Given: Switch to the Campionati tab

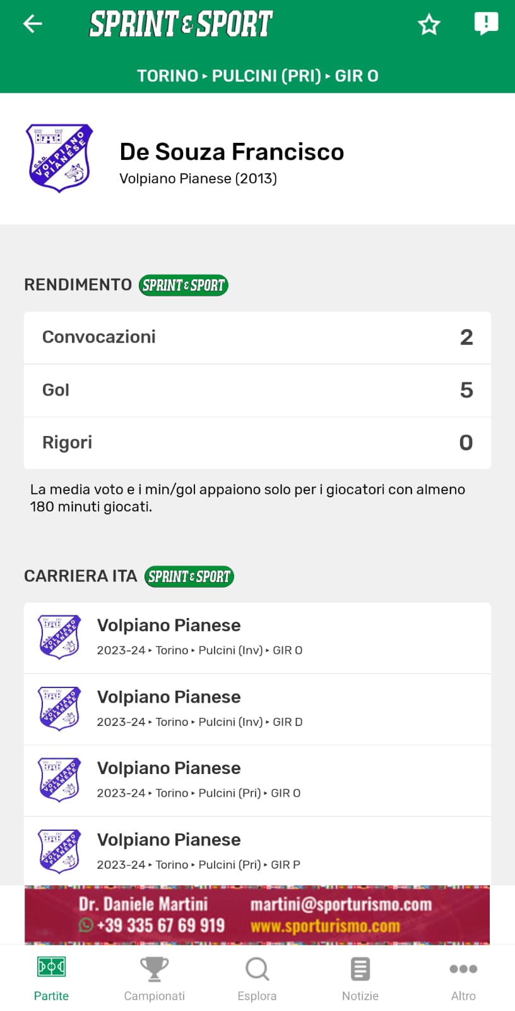Looking at the screenshot, I should click(154, 978).
